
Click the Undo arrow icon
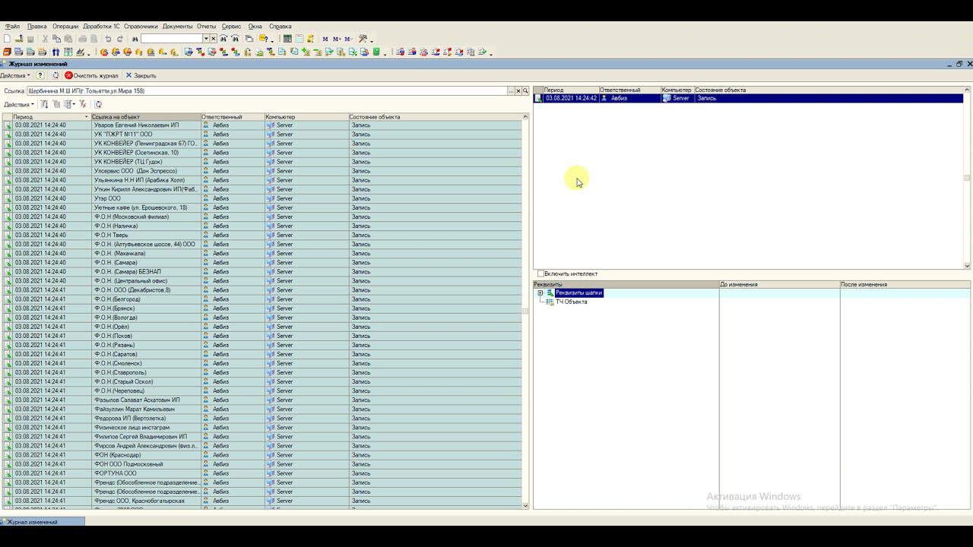(x=108, y=39)
